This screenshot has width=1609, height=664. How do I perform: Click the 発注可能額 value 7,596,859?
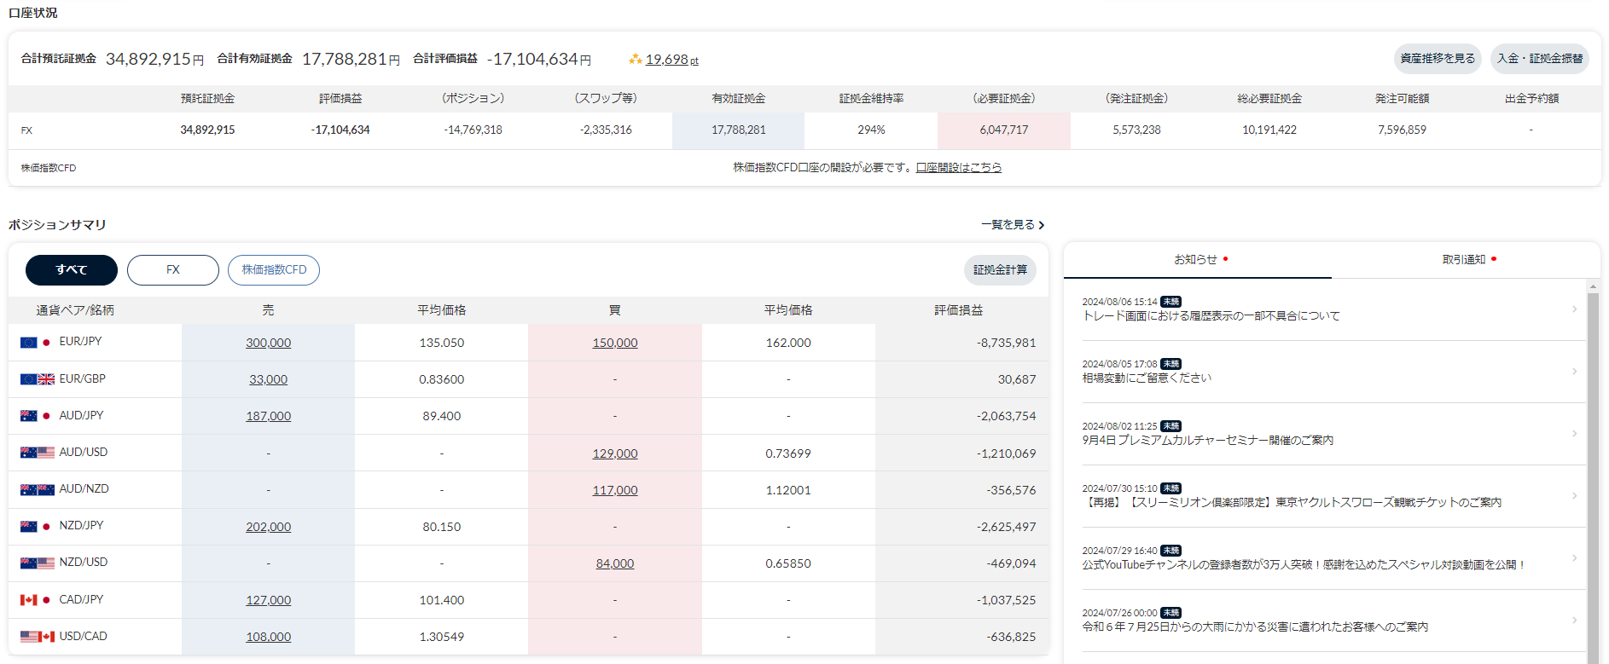(1402, 130)
